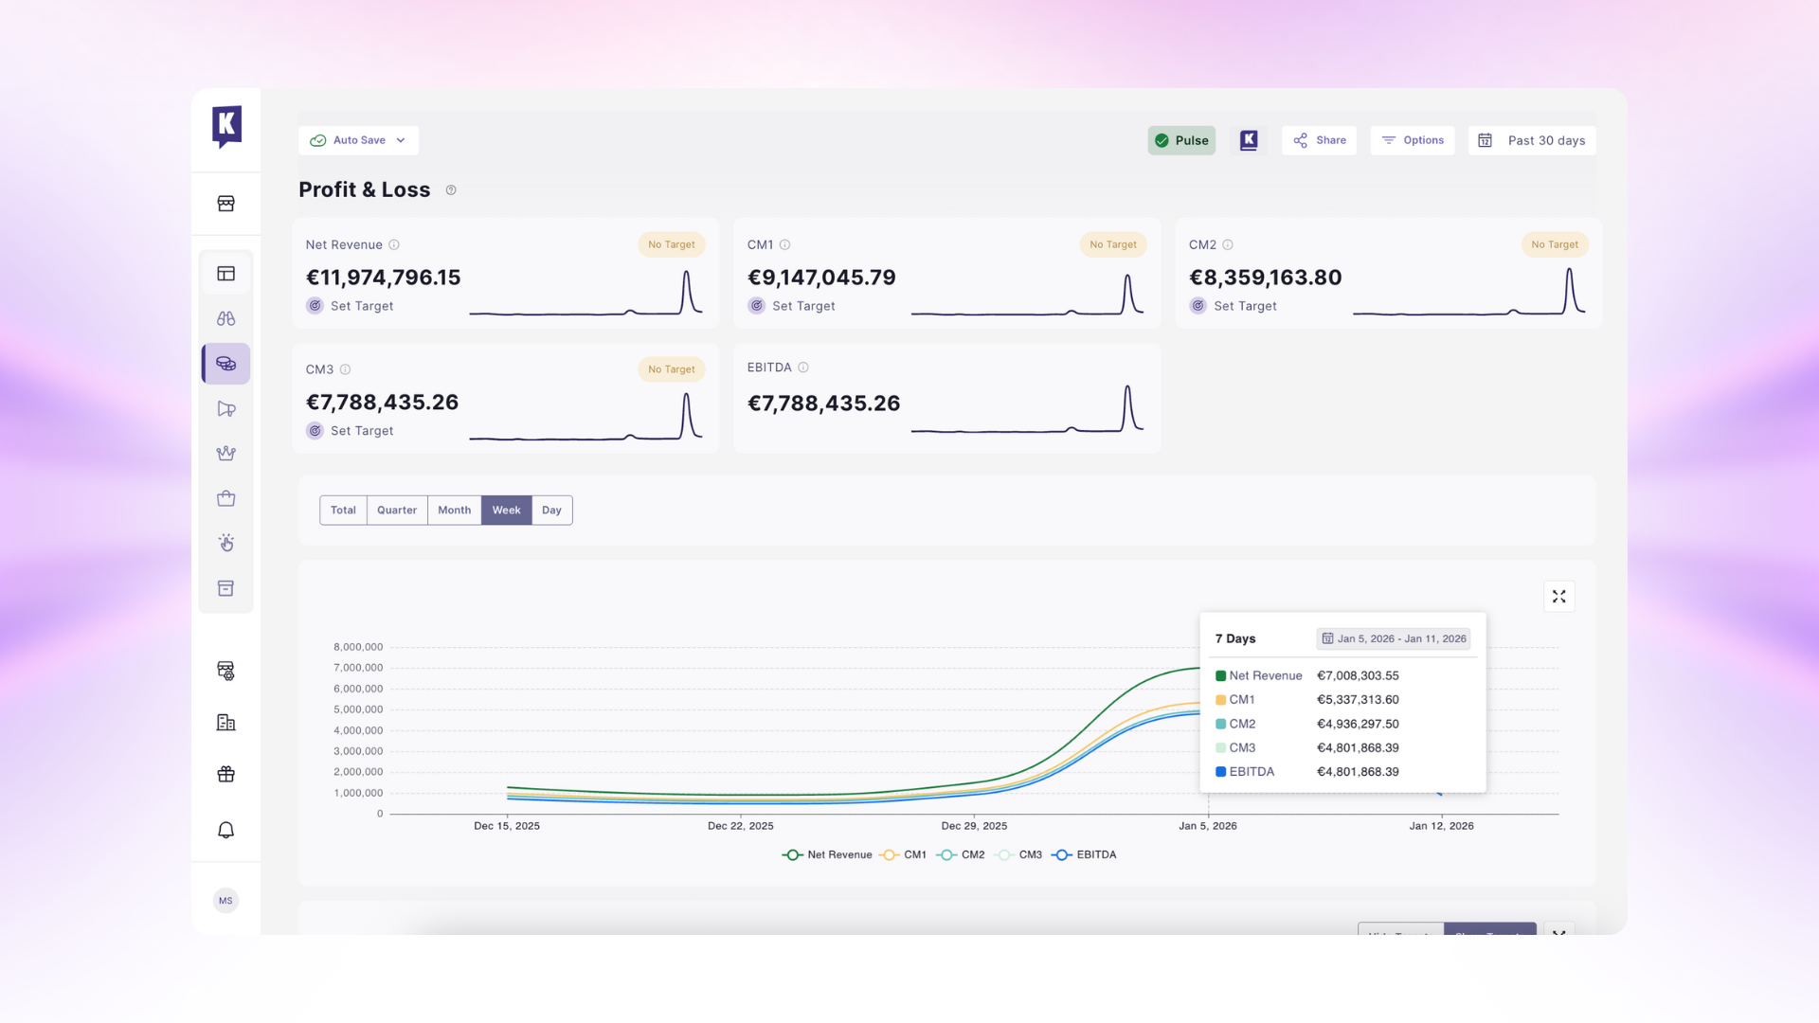
Task: Expand the Auto Save dropdown
Action: pyautogui.click(x=358, y=140)
